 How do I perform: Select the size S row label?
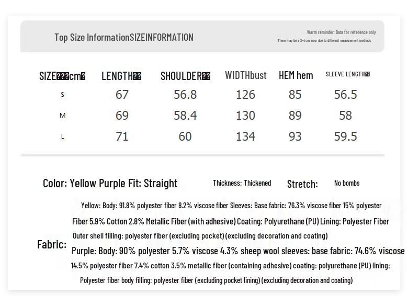coord(63,95)
